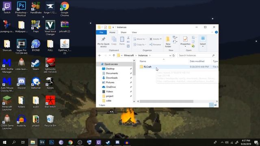Switch to details view icon

click(x=211, y=105)
